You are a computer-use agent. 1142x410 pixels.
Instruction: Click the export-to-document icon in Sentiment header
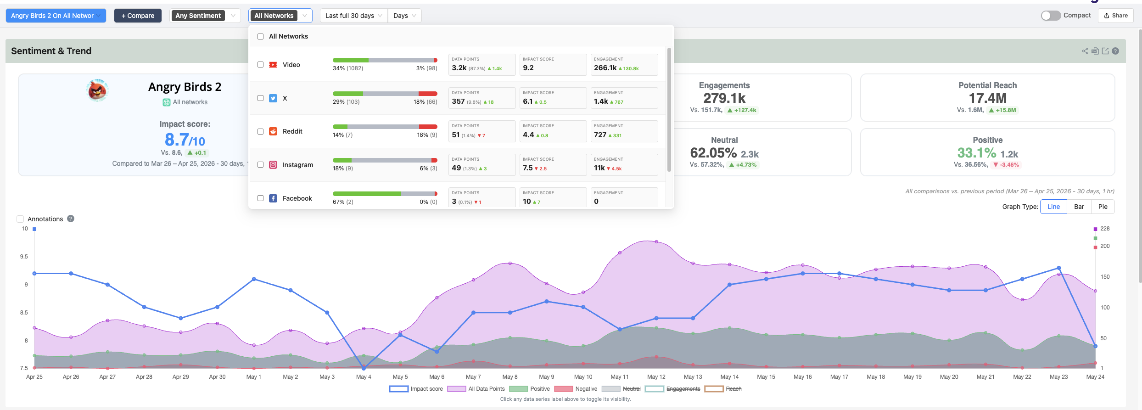tap(1095, 51)
